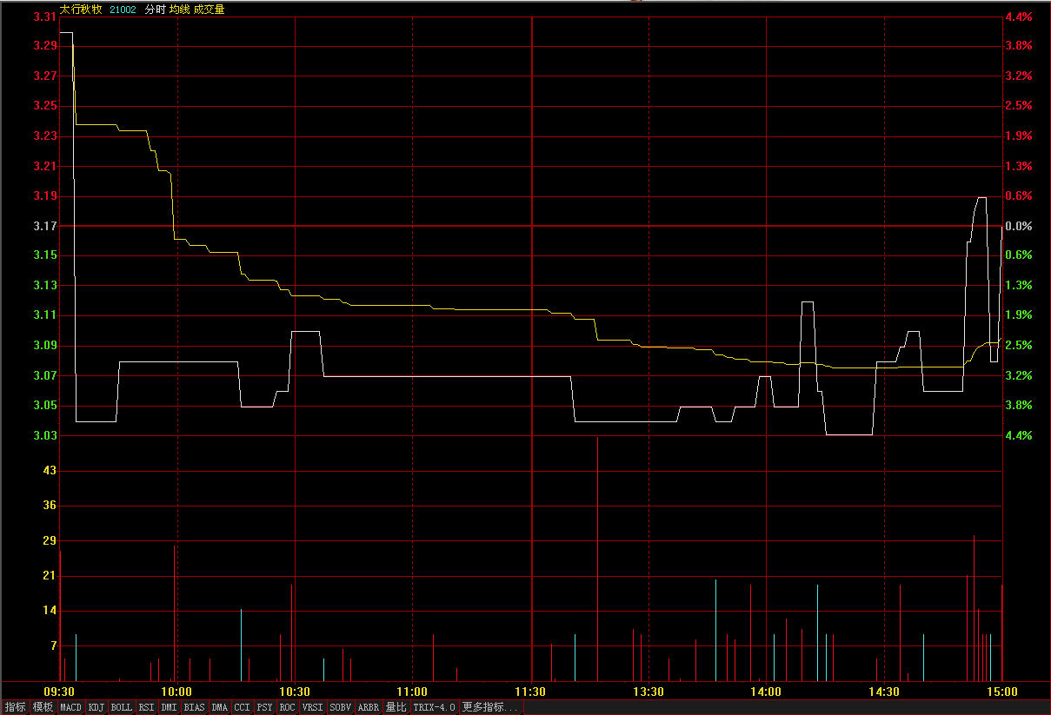Click the 14:30 time axis label

(x=884, y=692)
